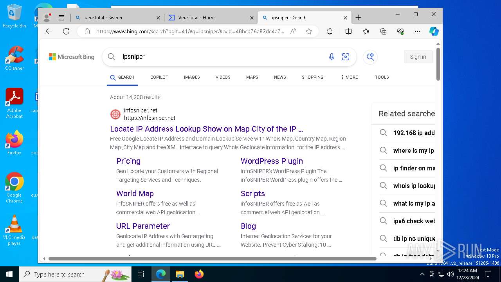Open Extensions puzzle icon

click(x=330, y=31)
